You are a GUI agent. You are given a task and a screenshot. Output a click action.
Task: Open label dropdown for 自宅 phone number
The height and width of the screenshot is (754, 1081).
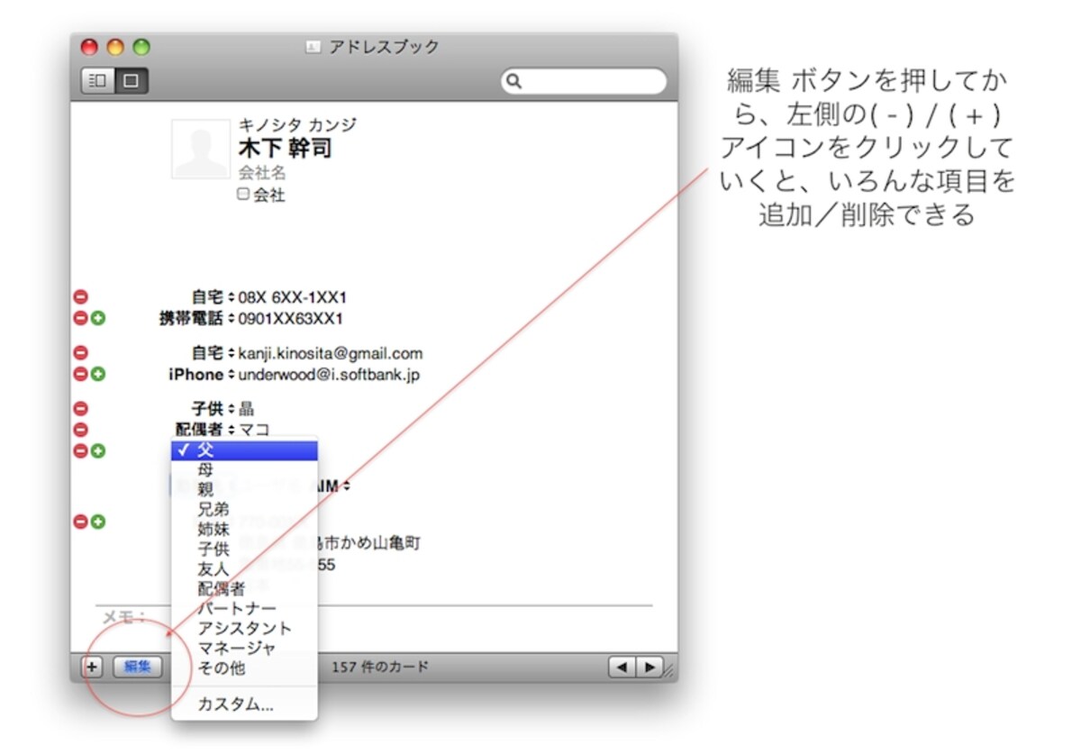click(x=231, y=297)
